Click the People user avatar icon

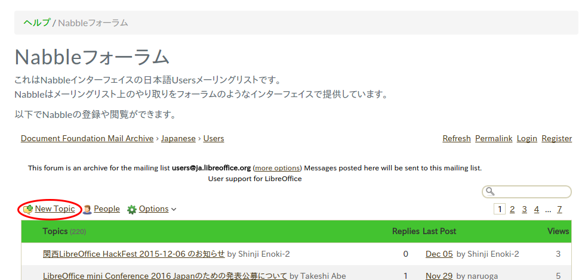tap(87, 209)
